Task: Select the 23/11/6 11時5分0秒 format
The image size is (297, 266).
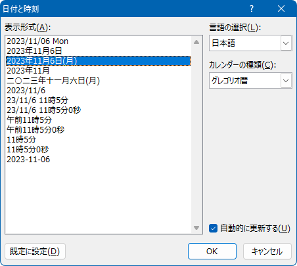Action: click(99, 110)
